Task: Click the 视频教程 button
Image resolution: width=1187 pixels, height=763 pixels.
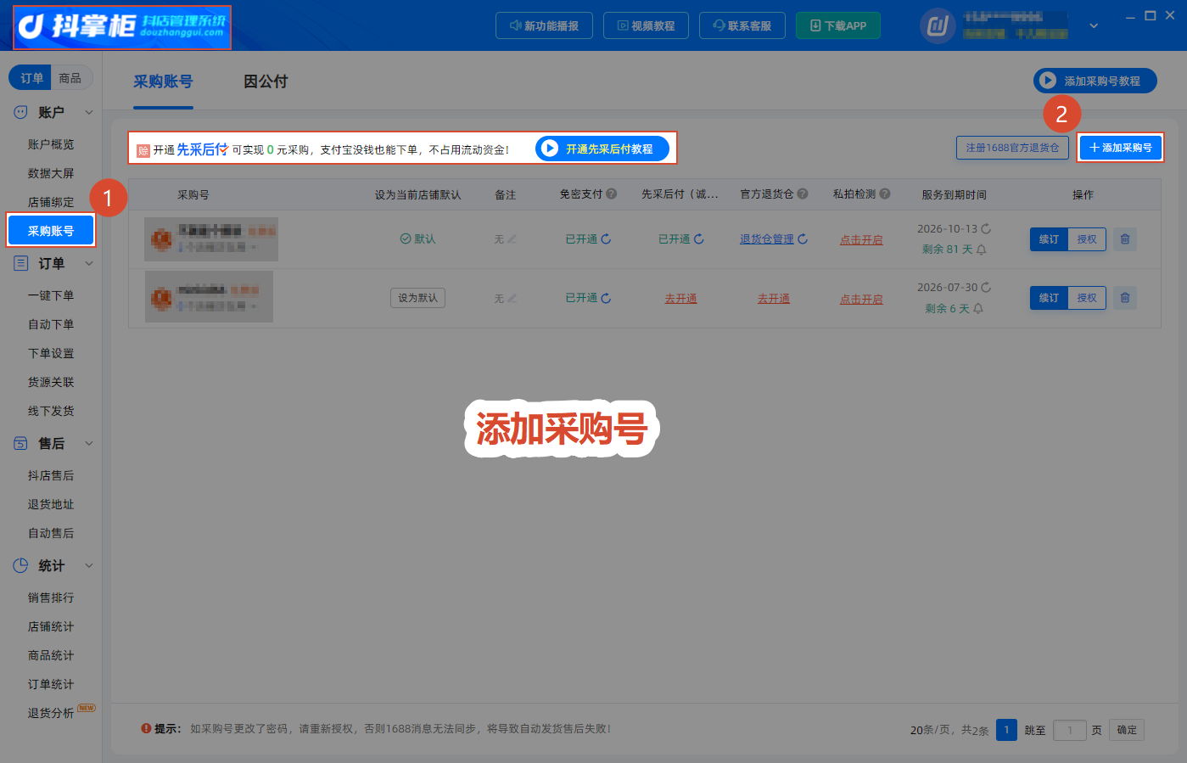Action: tap(646, 25)
